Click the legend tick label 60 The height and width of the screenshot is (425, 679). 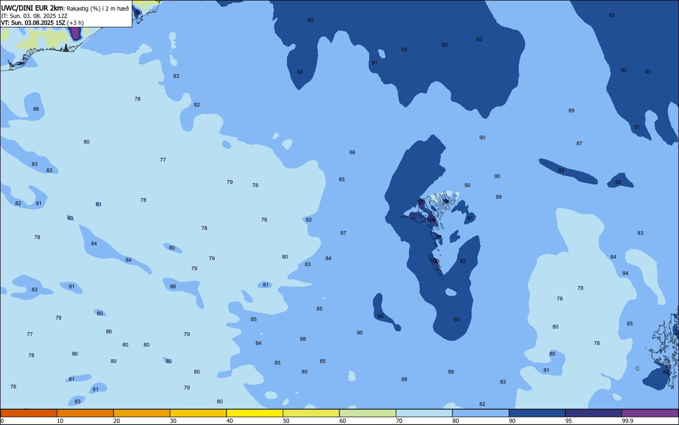pyautogui.click(x=343, y=421)
